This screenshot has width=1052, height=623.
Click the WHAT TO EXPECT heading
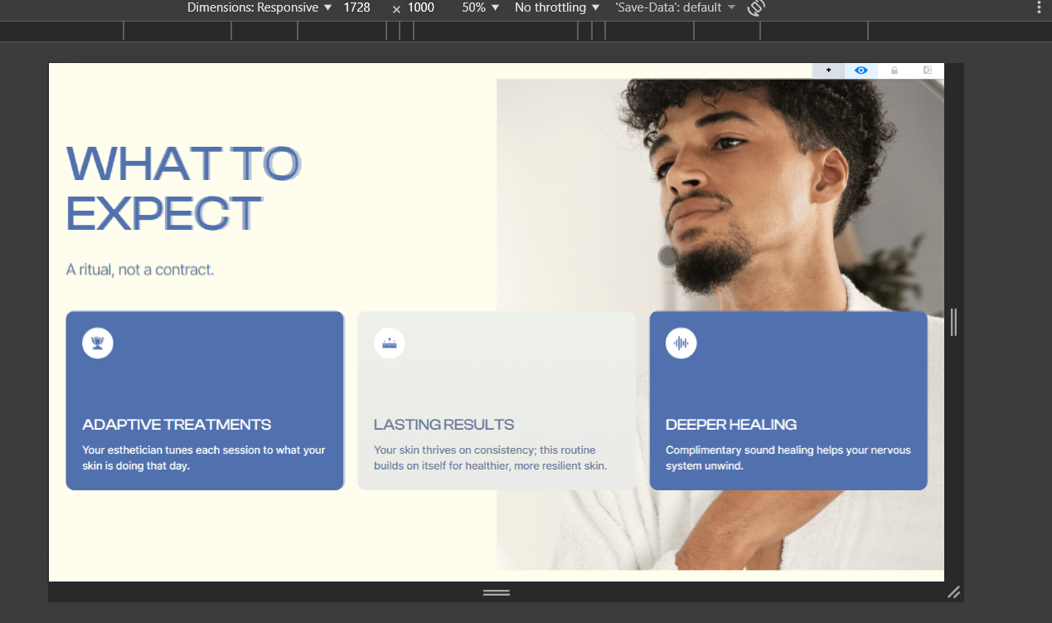[x=182, y=187]
